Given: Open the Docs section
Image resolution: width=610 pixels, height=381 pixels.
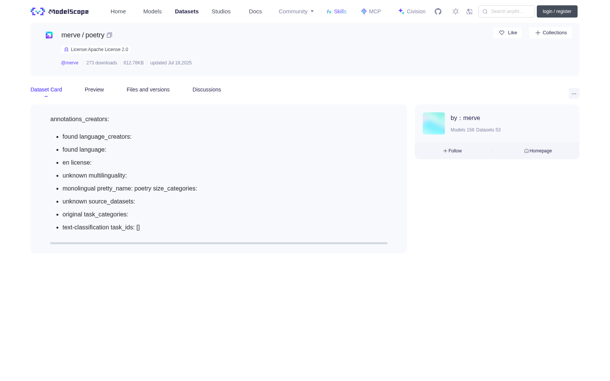Looking at the screenshot, I should click(x=255, y=11).
